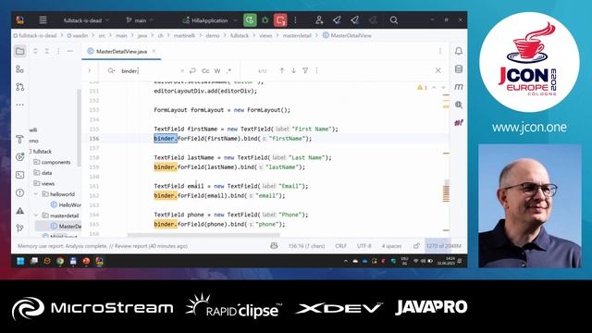Close the MasterDetailView.java tab
Screen dimensions: 592x333
(x=154, y=52)
